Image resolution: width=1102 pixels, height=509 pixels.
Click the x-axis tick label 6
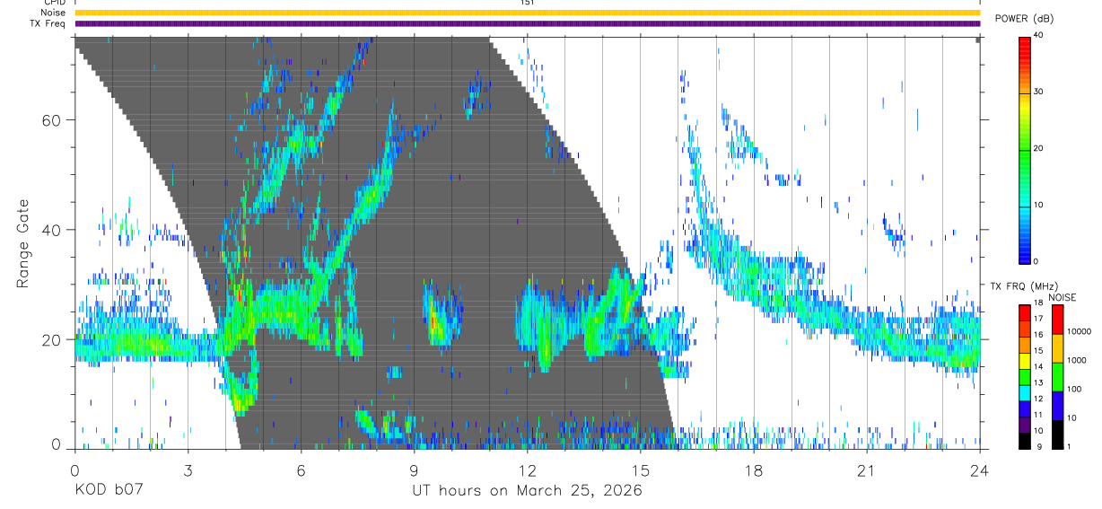(x=301, y=470)
